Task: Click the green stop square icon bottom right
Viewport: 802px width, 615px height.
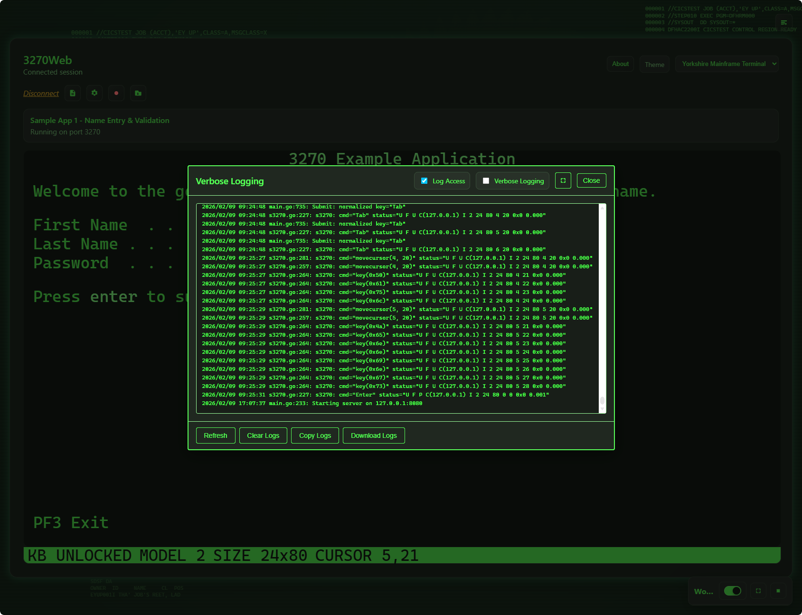Action: point(778,591)
